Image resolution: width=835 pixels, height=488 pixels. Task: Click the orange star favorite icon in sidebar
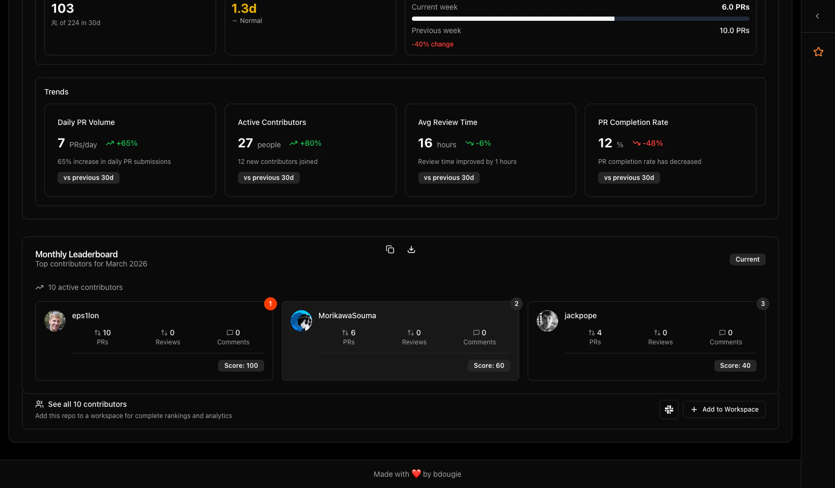click(818, 51)
